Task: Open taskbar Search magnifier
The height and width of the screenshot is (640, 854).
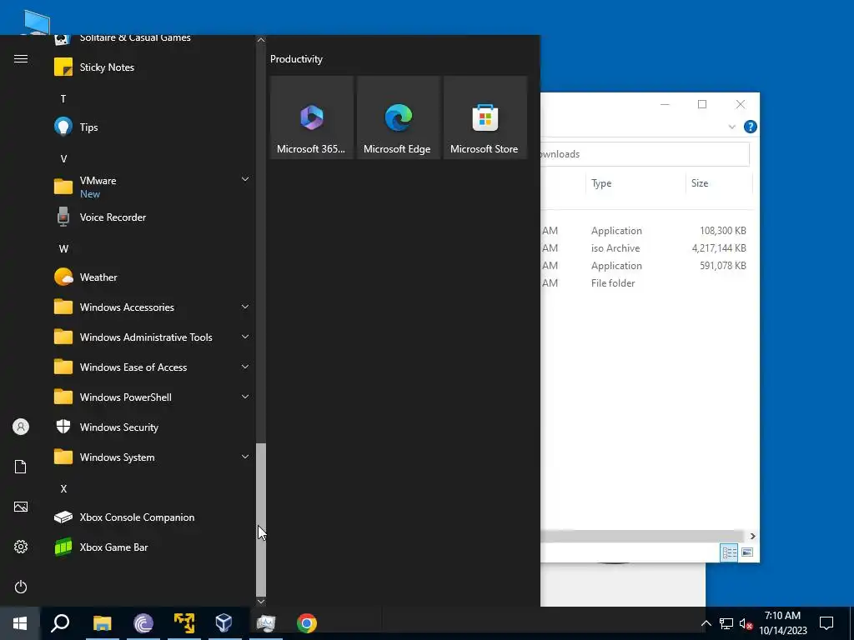Action: (60, 623)
